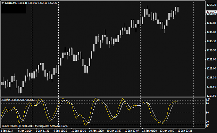The image size is (217, 133).
Task: Click the 9 Jan 19:35 time label
Action: (60, 131)
